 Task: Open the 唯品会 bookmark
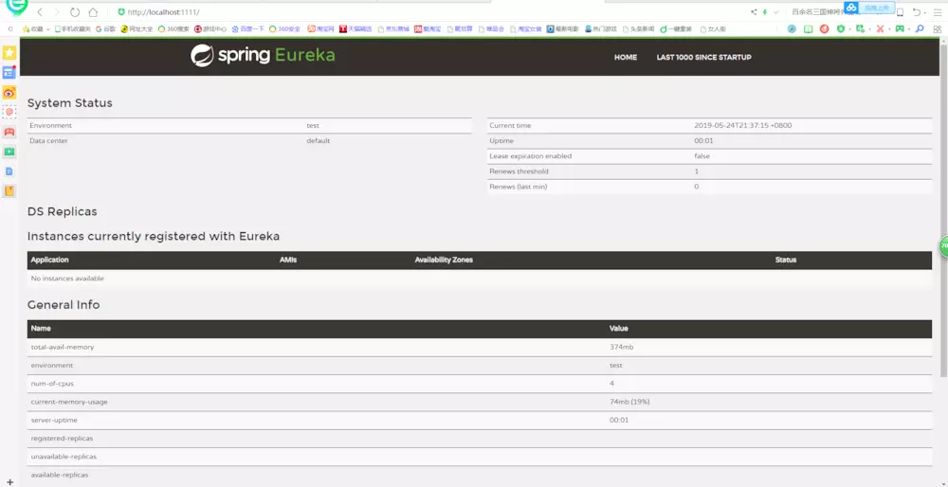point(491,28)
